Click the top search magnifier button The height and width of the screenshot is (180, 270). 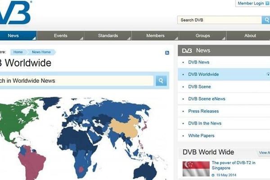[265, 20]
